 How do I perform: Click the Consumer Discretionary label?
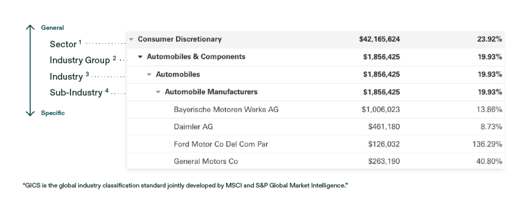(x=180, y=39)
